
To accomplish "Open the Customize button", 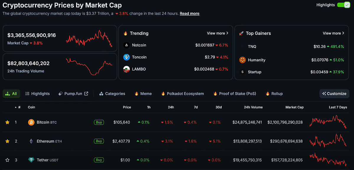I will [334, 94].
